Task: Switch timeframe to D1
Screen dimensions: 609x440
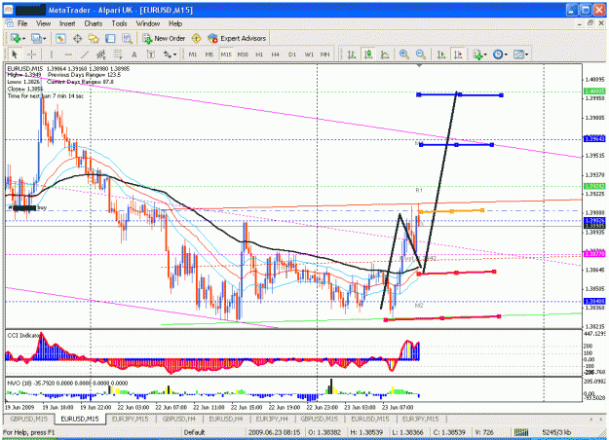Action: pyautogui.click(x=292, y=55)
